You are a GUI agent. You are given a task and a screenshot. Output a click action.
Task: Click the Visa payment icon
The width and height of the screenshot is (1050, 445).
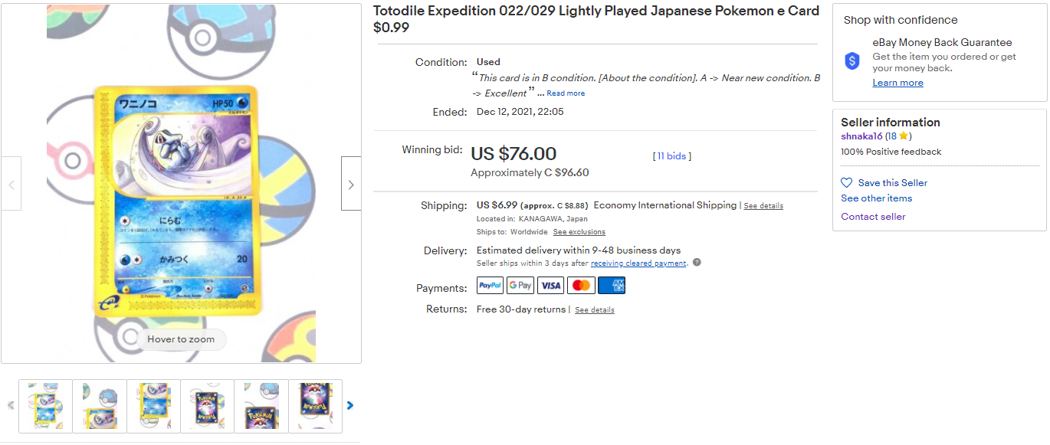tap(550, 286)
